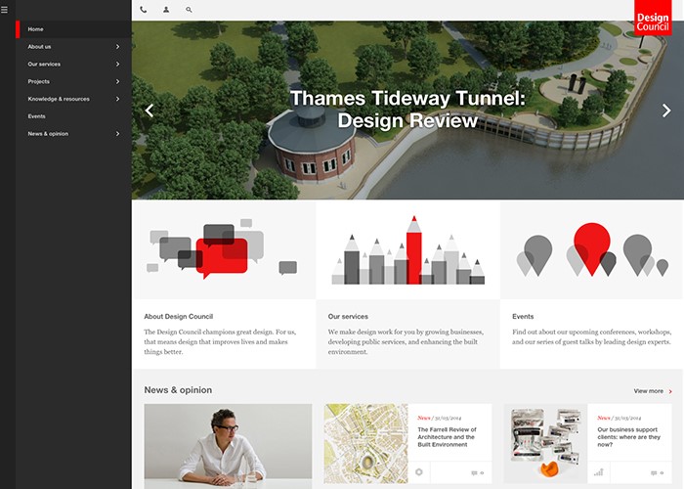Click the map pins illustration
This screenshot has height=489, width=684.
coord(592,249)
